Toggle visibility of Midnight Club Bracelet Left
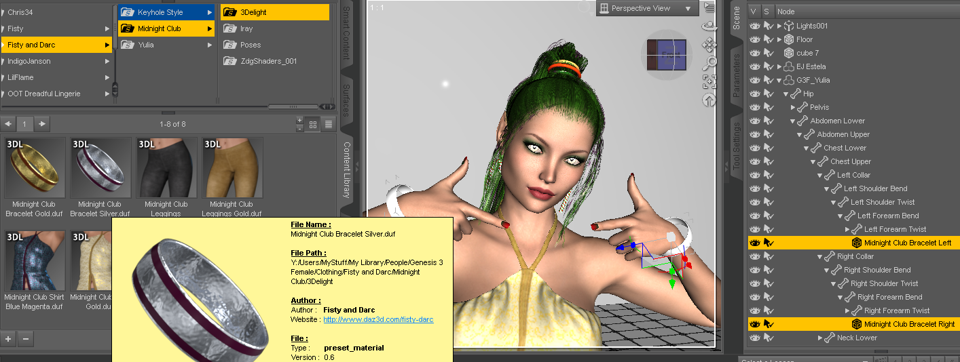This screenshot has width=960, height=362. pos(754,243)
